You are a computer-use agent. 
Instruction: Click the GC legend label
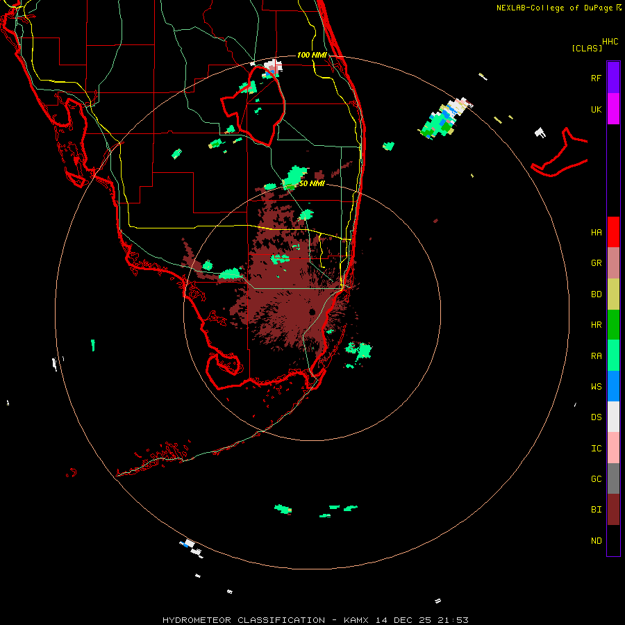[x=596, y=479]
